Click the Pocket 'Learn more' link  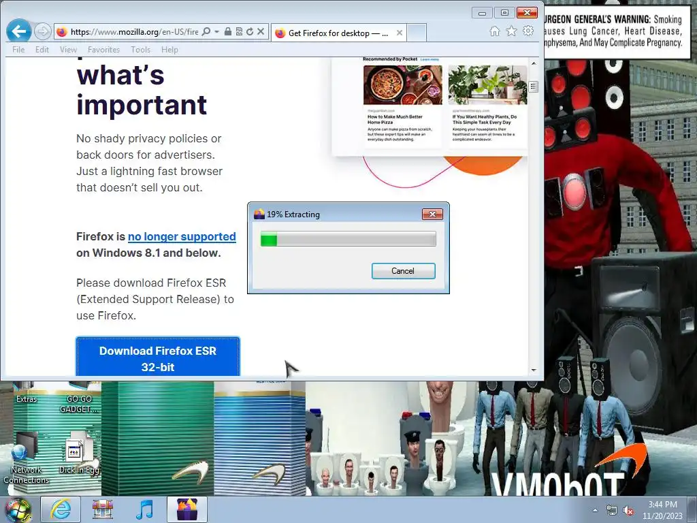pyautogui.click(x=429, y=59)
